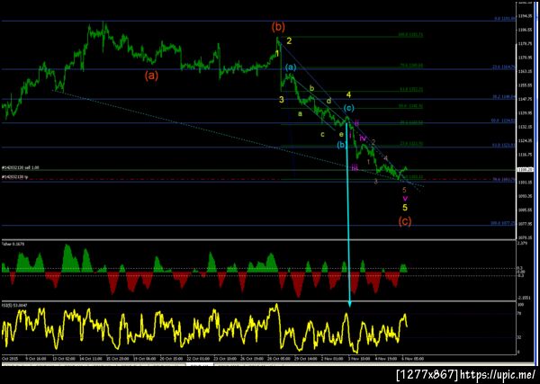Click the blue Fibonacci 100.0 level label
The width and height of the screenshot is (540, 384).
pyautogui.click(x=503, y=223)
